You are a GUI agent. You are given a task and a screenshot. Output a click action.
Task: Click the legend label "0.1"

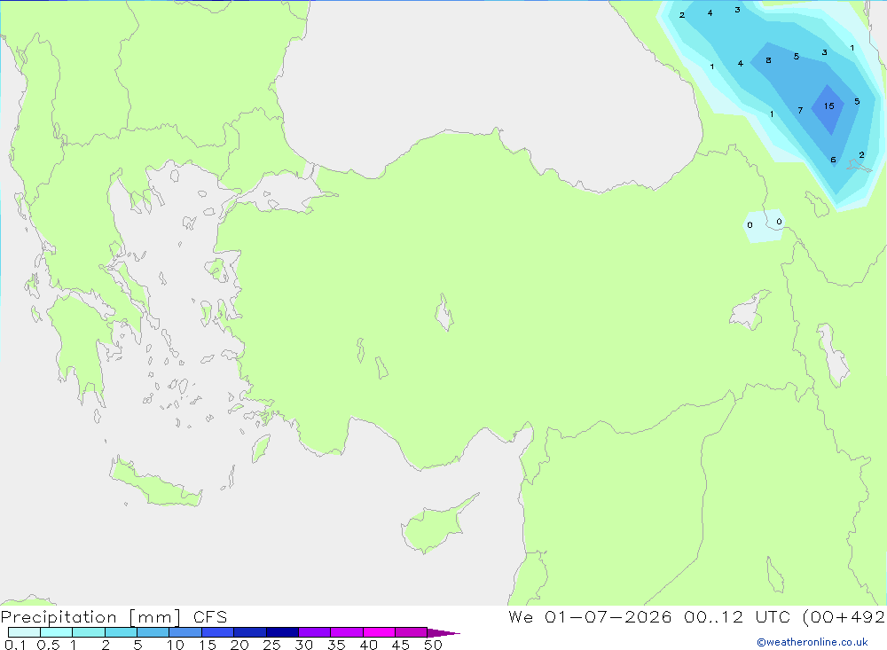(15, 645)
